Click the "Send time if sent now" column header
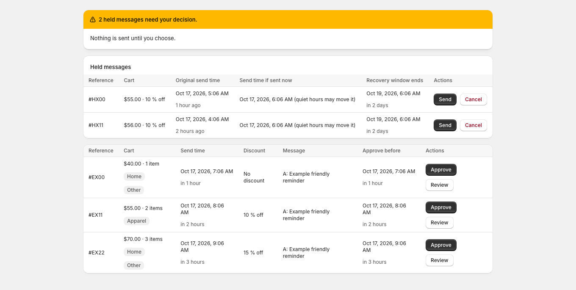Screen dimensions: 576x290 [266, 80]
